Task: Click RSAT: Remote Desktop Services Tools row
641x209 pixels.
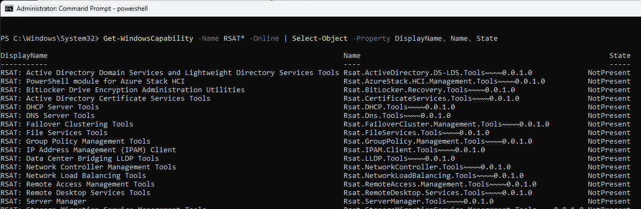Action: [x=315, y=193]
